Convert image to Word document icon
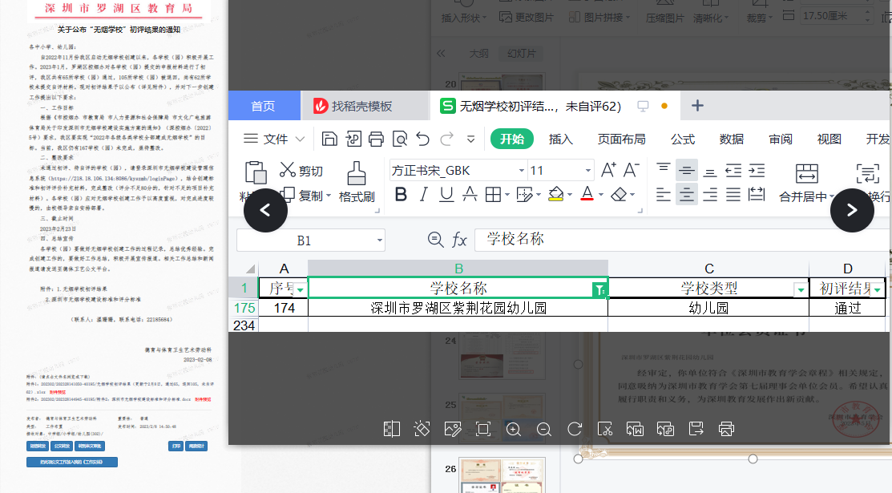892x493 pixels. (x=635, y=429)
